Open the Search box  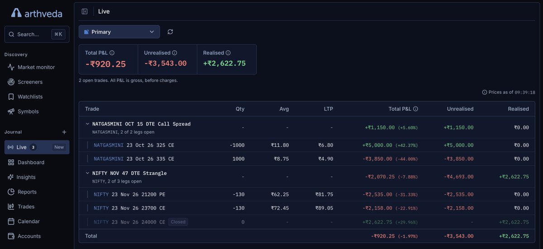point(37,34)
